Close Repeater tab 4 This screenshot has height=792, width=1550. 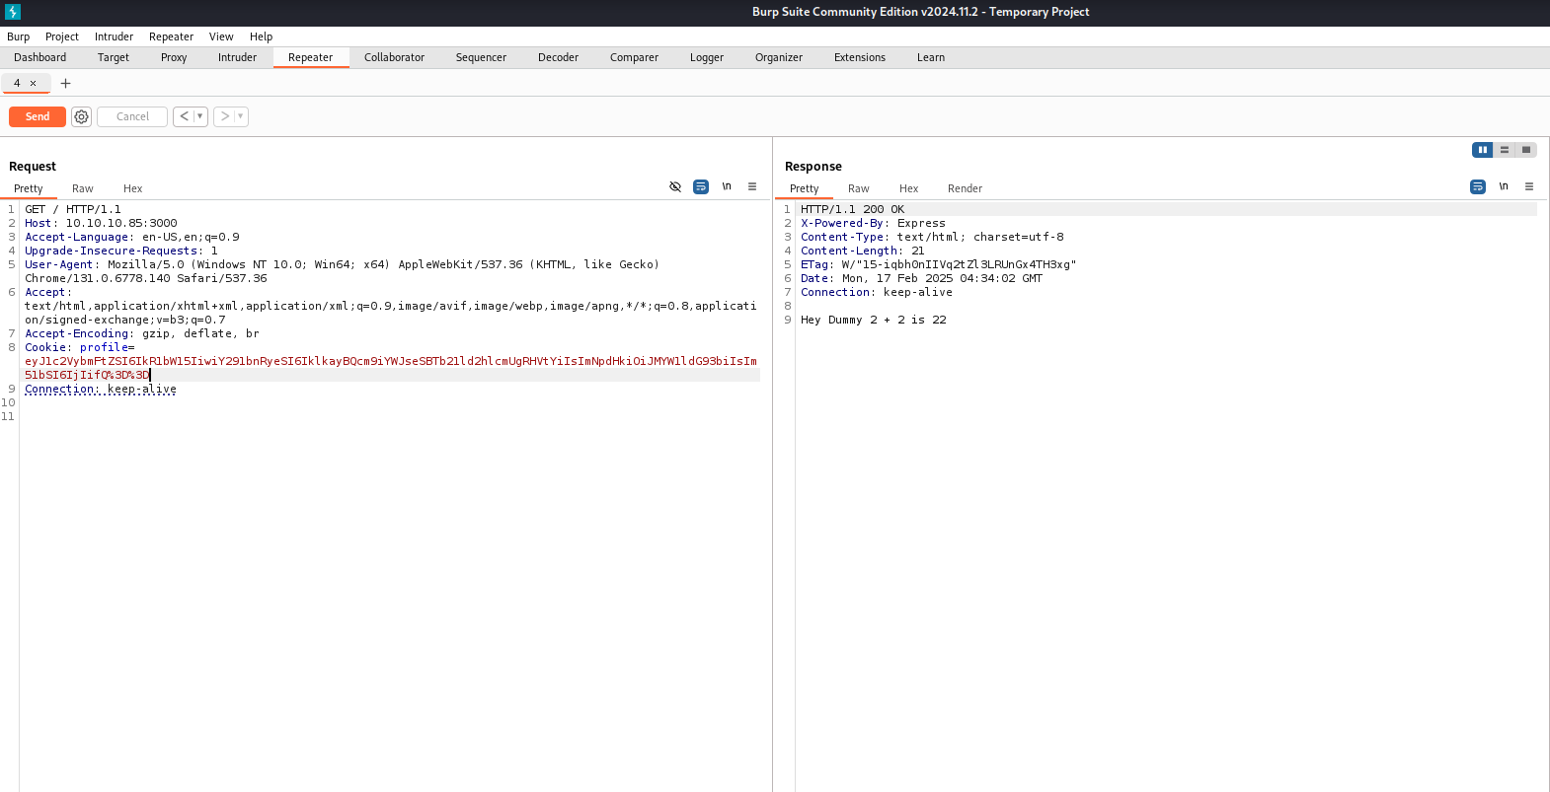coord(33,84)
